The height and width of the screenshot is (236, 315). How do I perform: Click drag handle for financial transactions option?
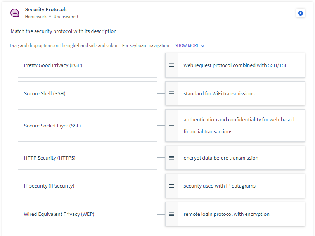171,126
